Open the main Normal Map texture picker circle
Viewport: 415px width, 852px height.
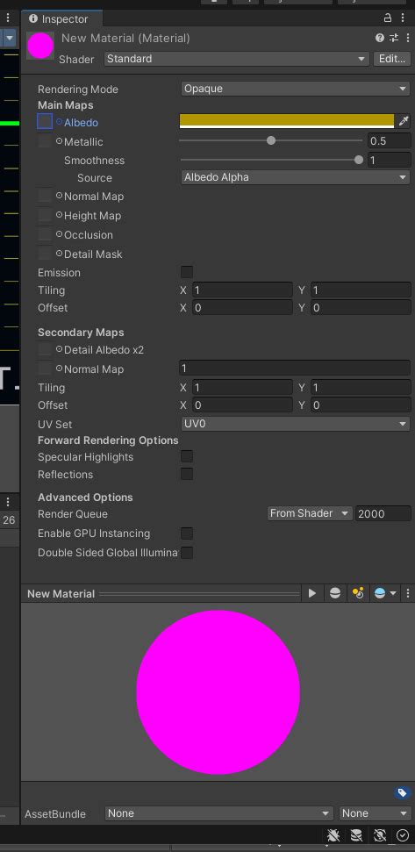point(59,196)
